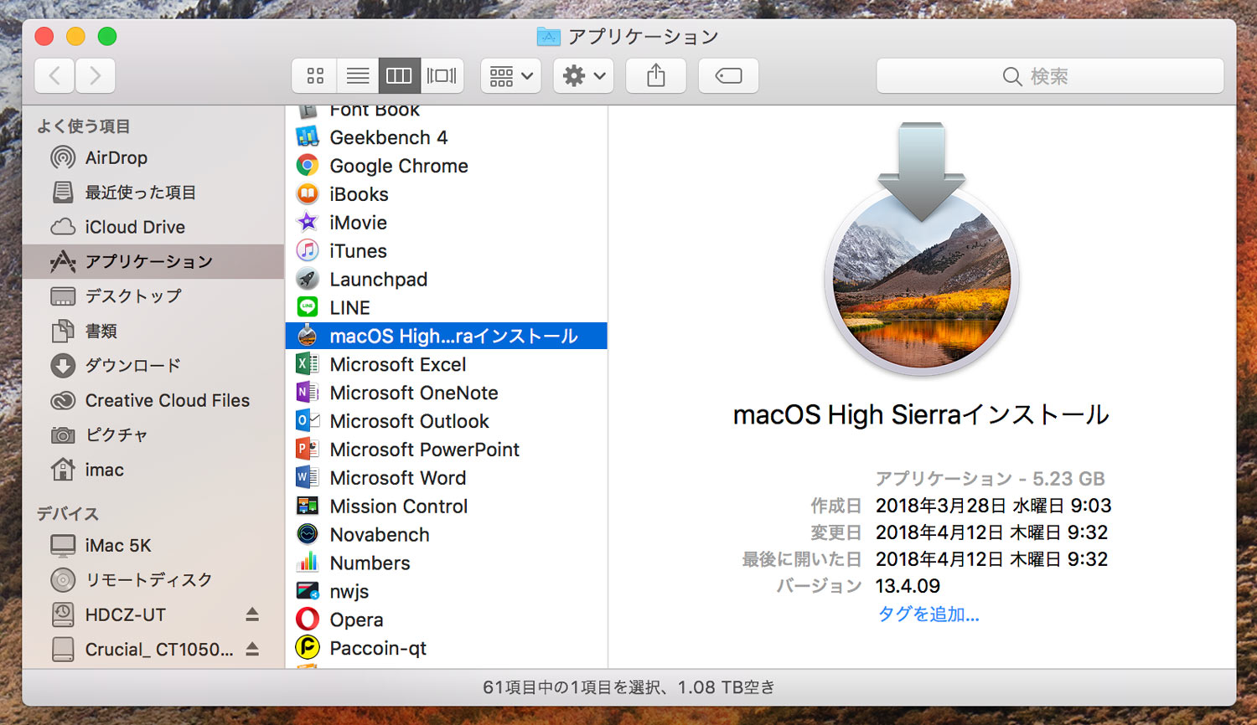Select the HDCZ-UT drive name

point(126,614)
